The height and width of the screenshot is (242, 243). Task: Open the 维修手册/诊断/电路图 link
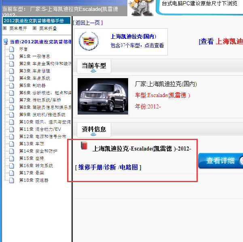point(108,168)
